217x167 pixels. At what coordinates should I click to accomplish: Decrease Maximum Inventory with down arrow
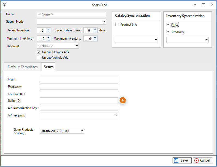[x=95, y=40]
